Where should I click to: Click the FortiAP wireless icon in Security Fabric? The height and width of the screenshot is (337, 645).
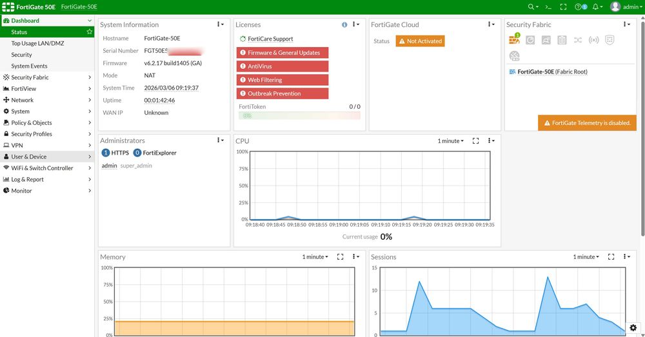click(593, 40)
